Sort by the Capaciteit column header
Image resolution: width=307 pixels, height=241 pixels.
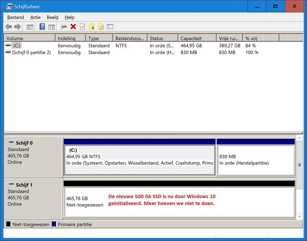click(197, 38)
